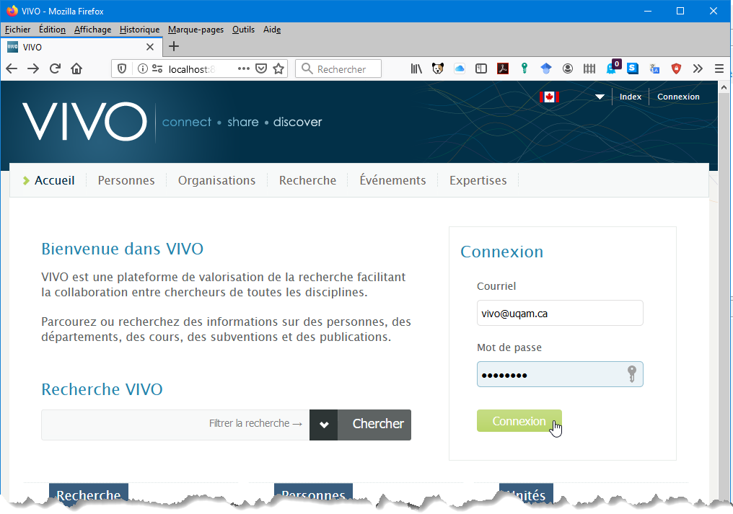Click the Recherche VIVO heading
Viewport: 733px width, 514px height.
102,389
